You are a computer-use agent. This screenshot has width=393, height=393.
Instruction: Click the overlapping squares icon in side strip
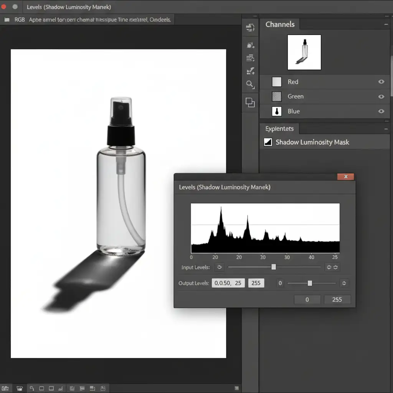coord(250,102)
